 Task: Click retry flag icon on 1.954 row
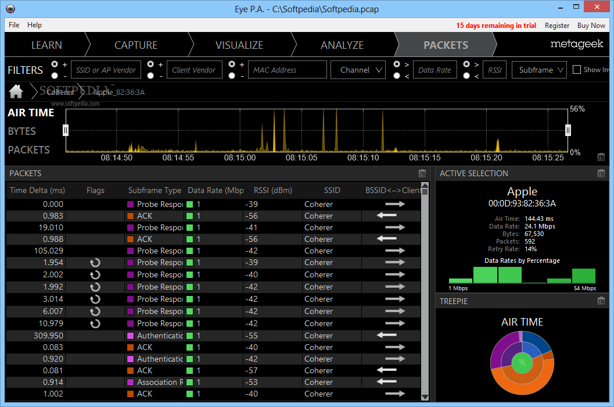click(95, 263)
